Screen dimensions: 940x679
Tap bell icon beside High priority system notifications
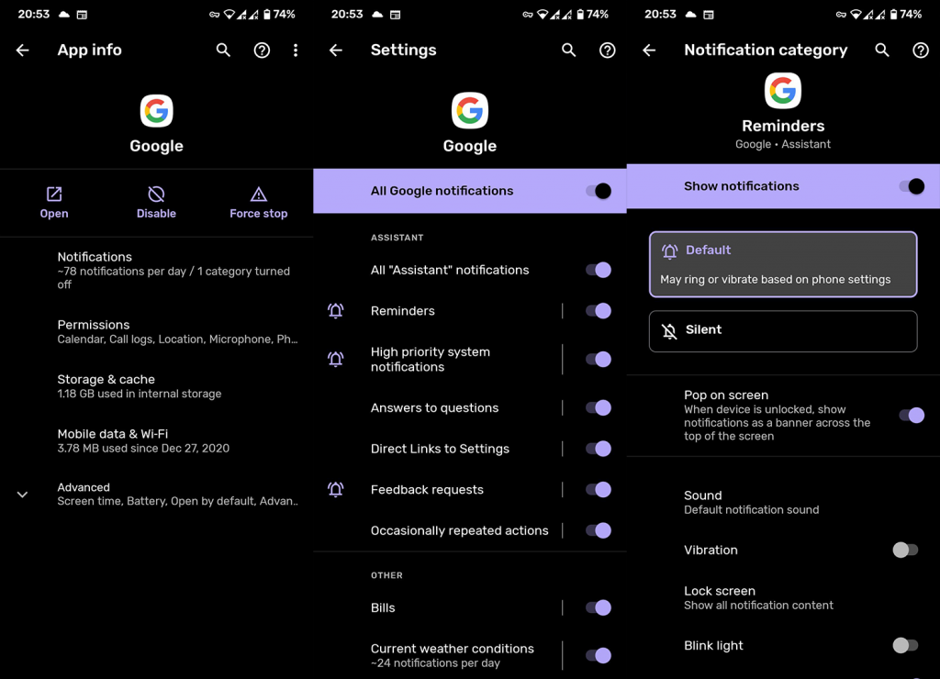[x=336, y=359]
